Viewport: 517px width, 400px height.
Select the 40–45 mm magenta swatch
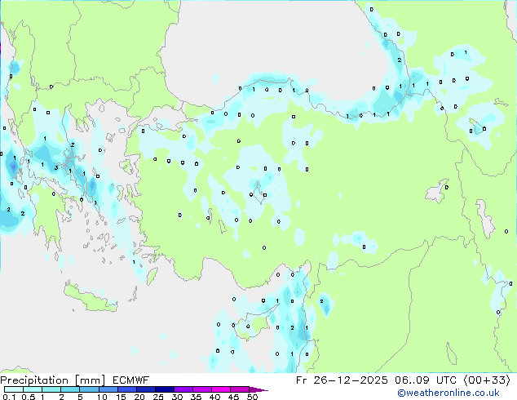pyautogui.click(x=221, y=389)
